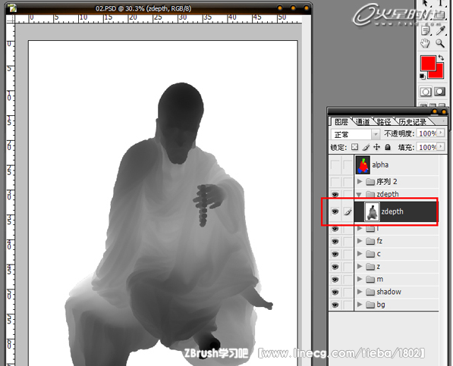
Task: Open the 不透明度 opacity slider arrow
Action: pos(441,133)
